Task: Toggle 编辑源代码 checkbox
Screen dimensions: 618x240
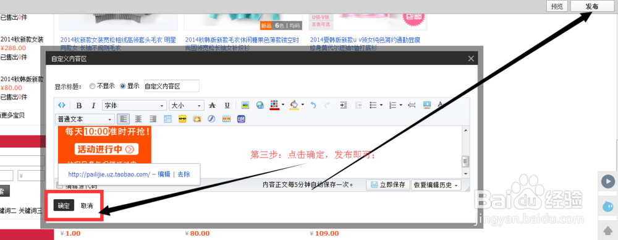Action: pos(59,185)
